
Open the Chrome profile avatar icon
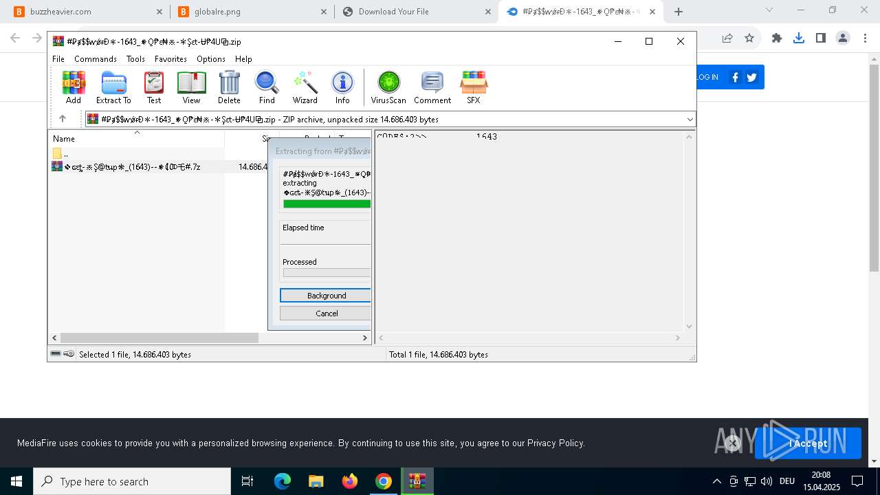click(843, 38)
